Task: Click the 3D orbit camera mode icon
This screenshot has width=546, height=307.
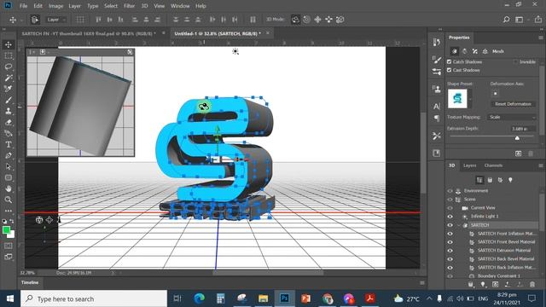Action: 295,20
